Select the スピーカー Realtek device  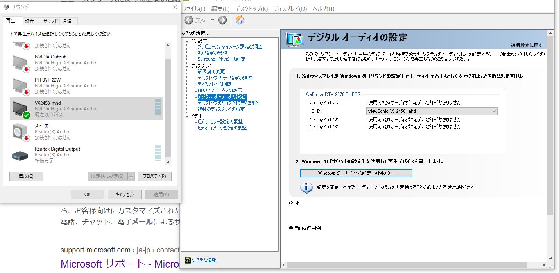(x=86, y=132)
